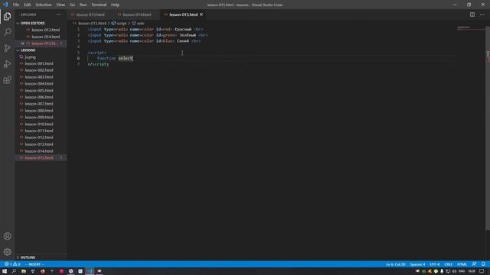Open the Windows Start button
The image size is (490, 275).
click(x=5, y=271)
